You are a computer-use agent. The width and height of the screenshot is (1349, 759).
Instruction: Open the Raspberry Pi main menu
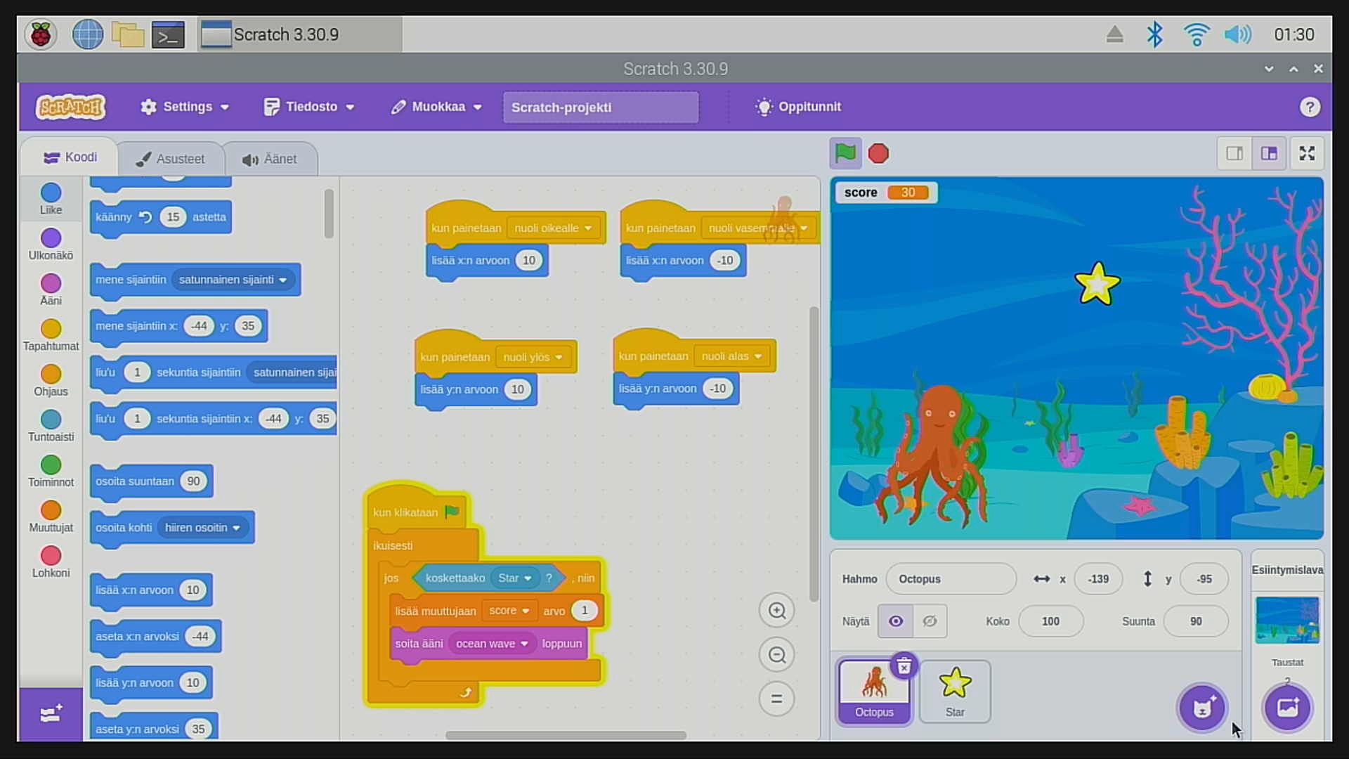pos(41,34)
